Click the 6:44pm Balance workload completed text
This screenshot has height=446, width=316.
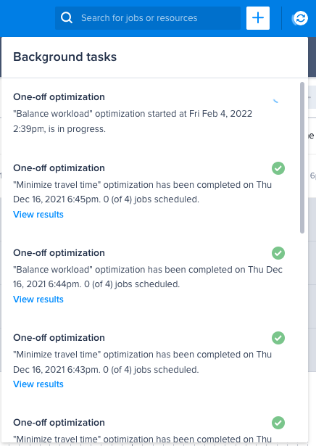[x=148, y=277]
